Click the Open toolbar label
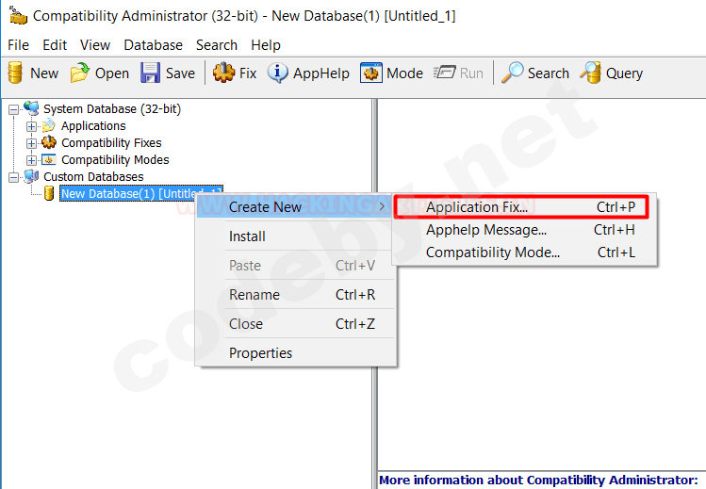Image resolution: width=706 pixels, height=489 pixels. [x=112, y=73]
